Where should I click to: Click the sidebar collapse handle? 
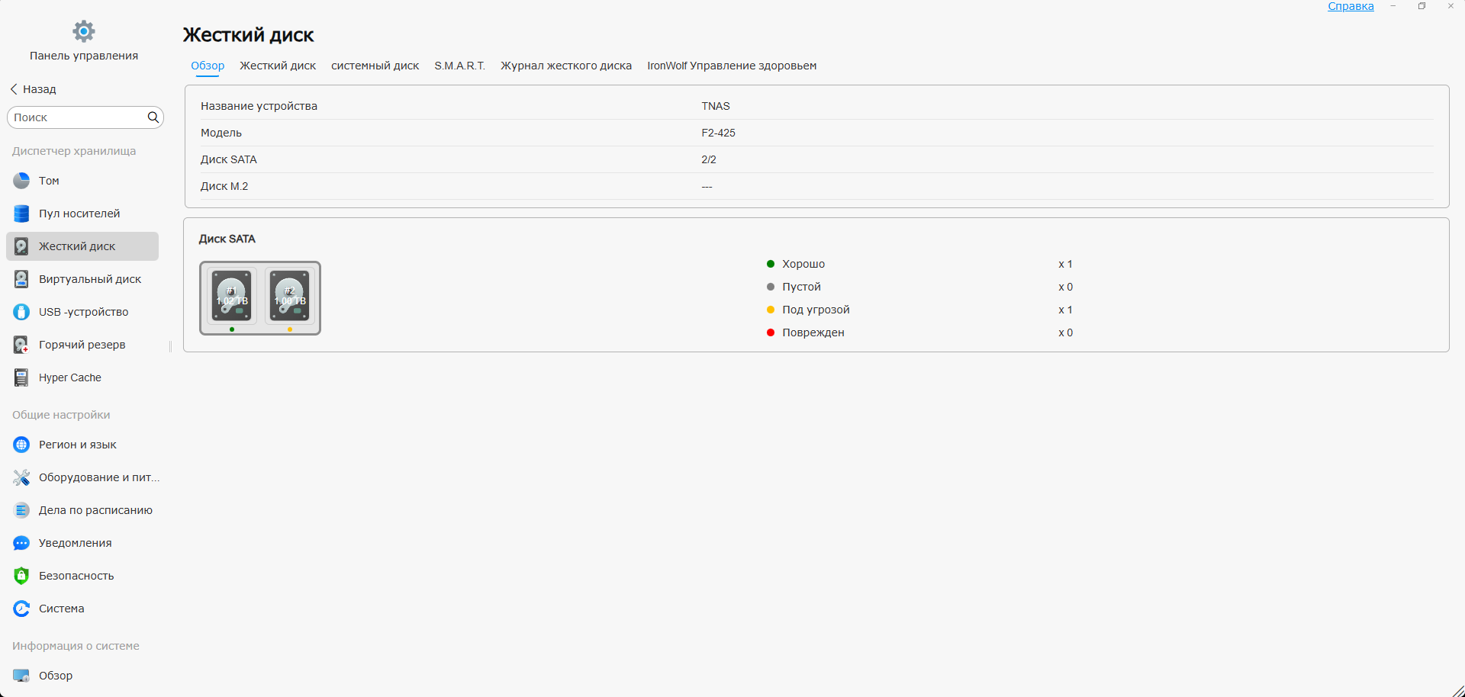coord(170,346)
